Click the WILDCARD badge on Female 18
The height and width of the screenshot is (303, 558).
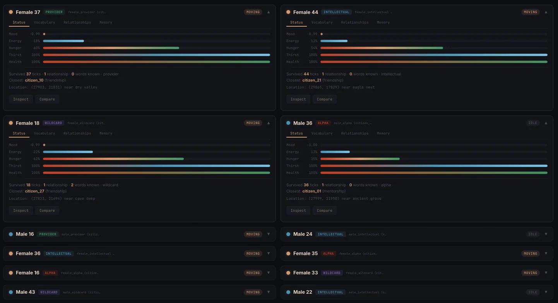[x=53, y=123]
